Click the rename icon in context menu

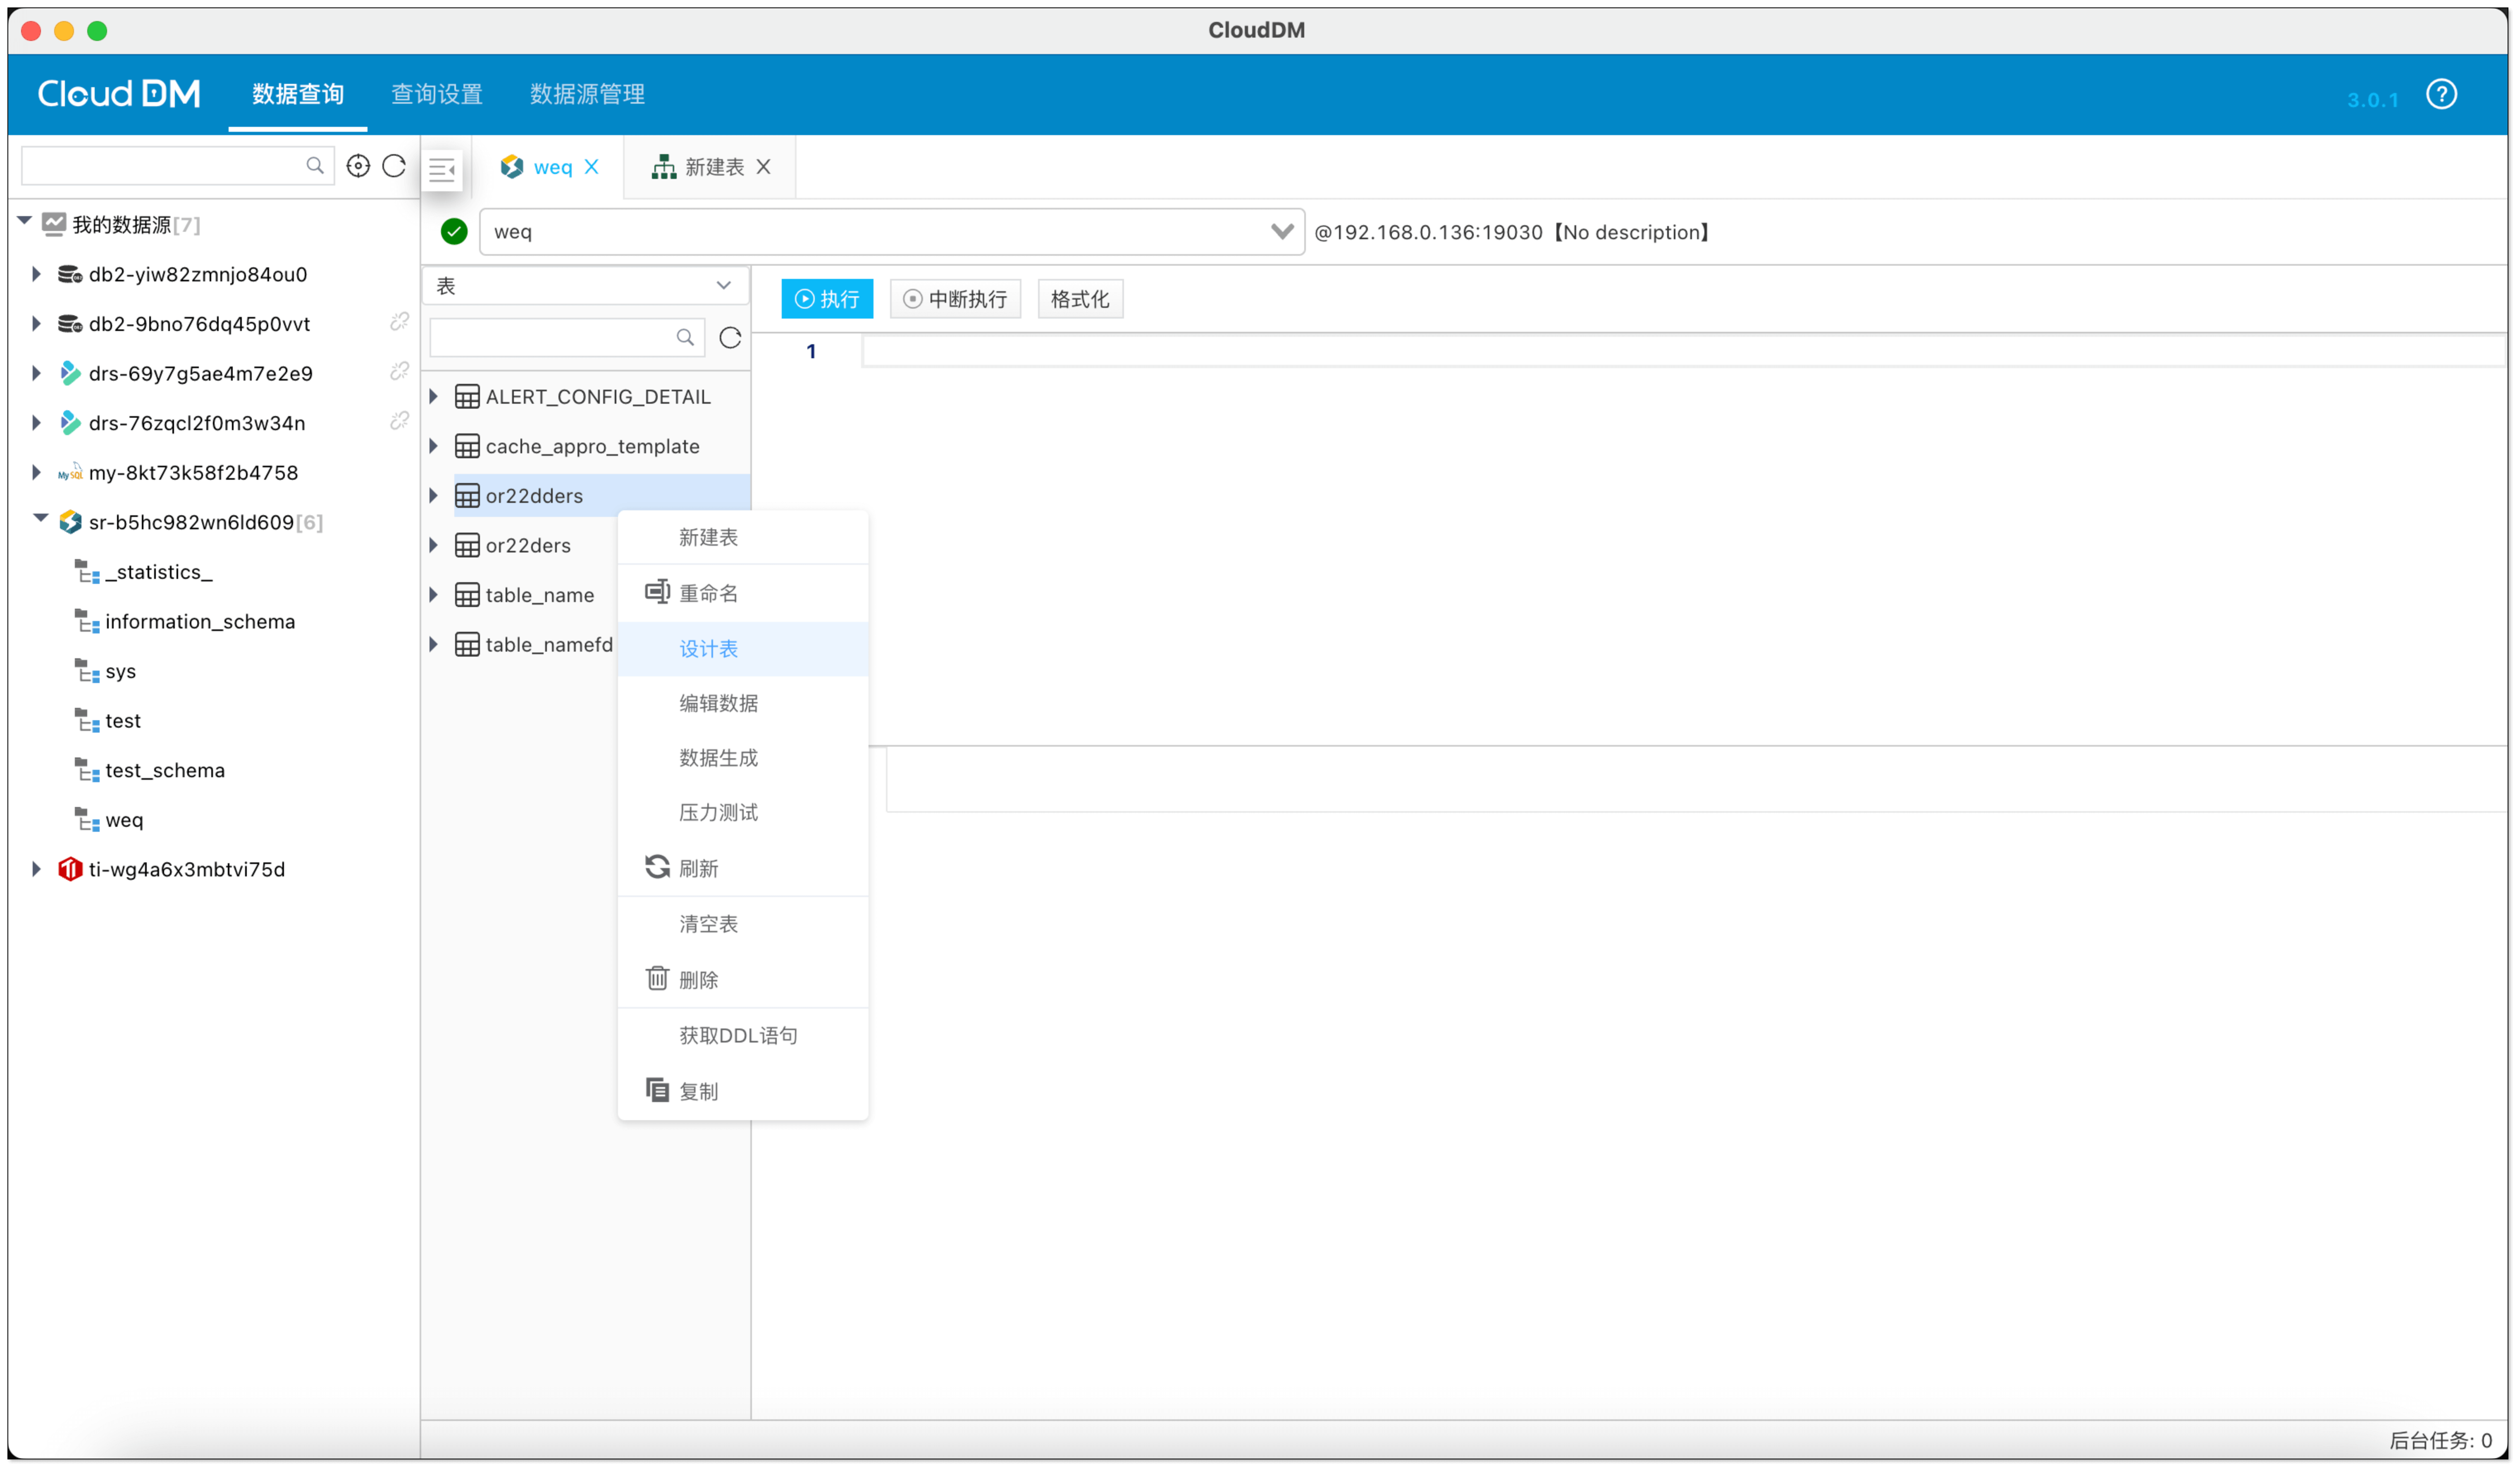coord(657,593)
